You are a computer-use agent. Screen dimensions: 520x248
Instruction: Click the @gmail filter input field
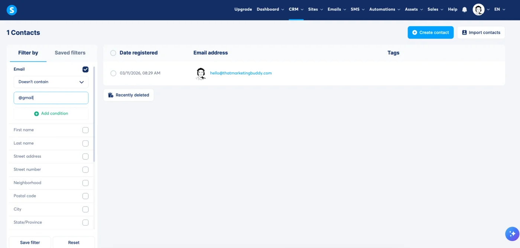tap(51, 97)
